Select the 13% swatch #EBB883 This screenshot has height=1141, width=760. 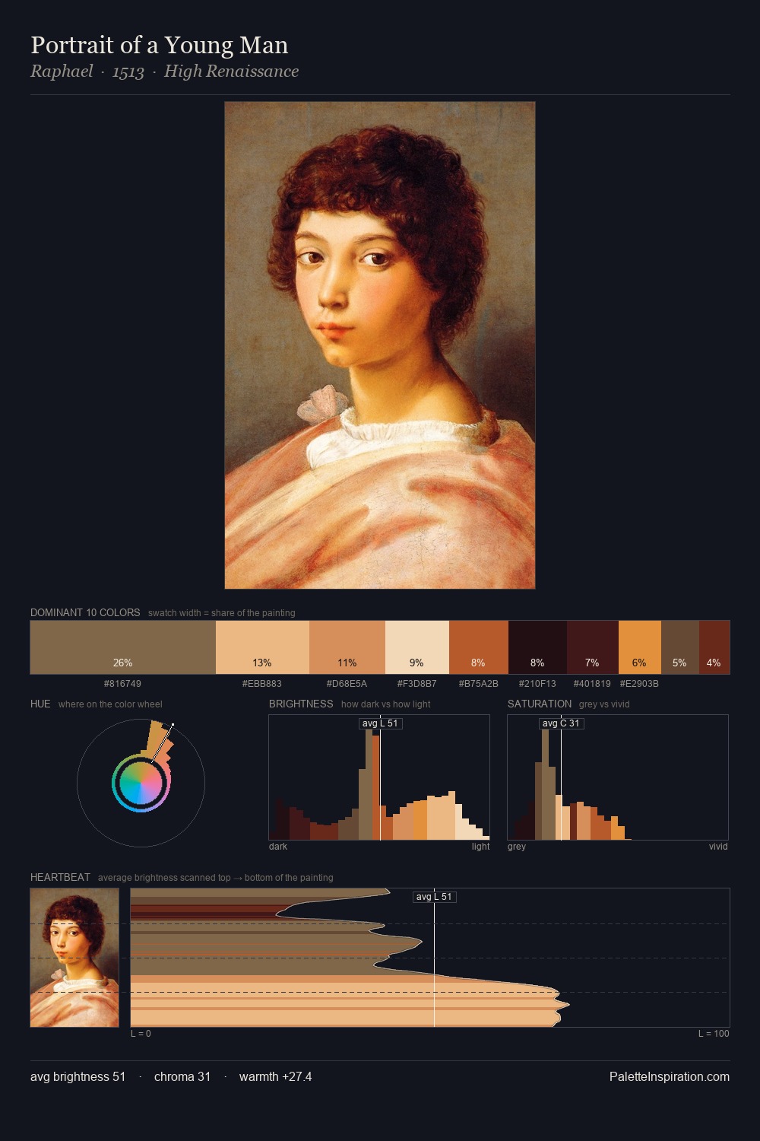[x=262, y=647]
